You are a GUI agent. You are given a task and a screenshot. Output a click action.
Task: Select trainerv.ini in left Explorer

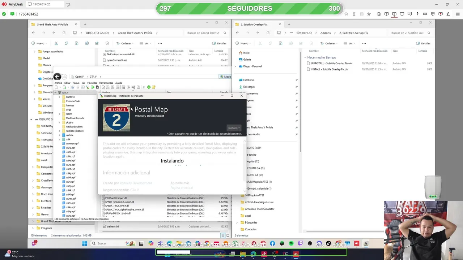(112, 227)
